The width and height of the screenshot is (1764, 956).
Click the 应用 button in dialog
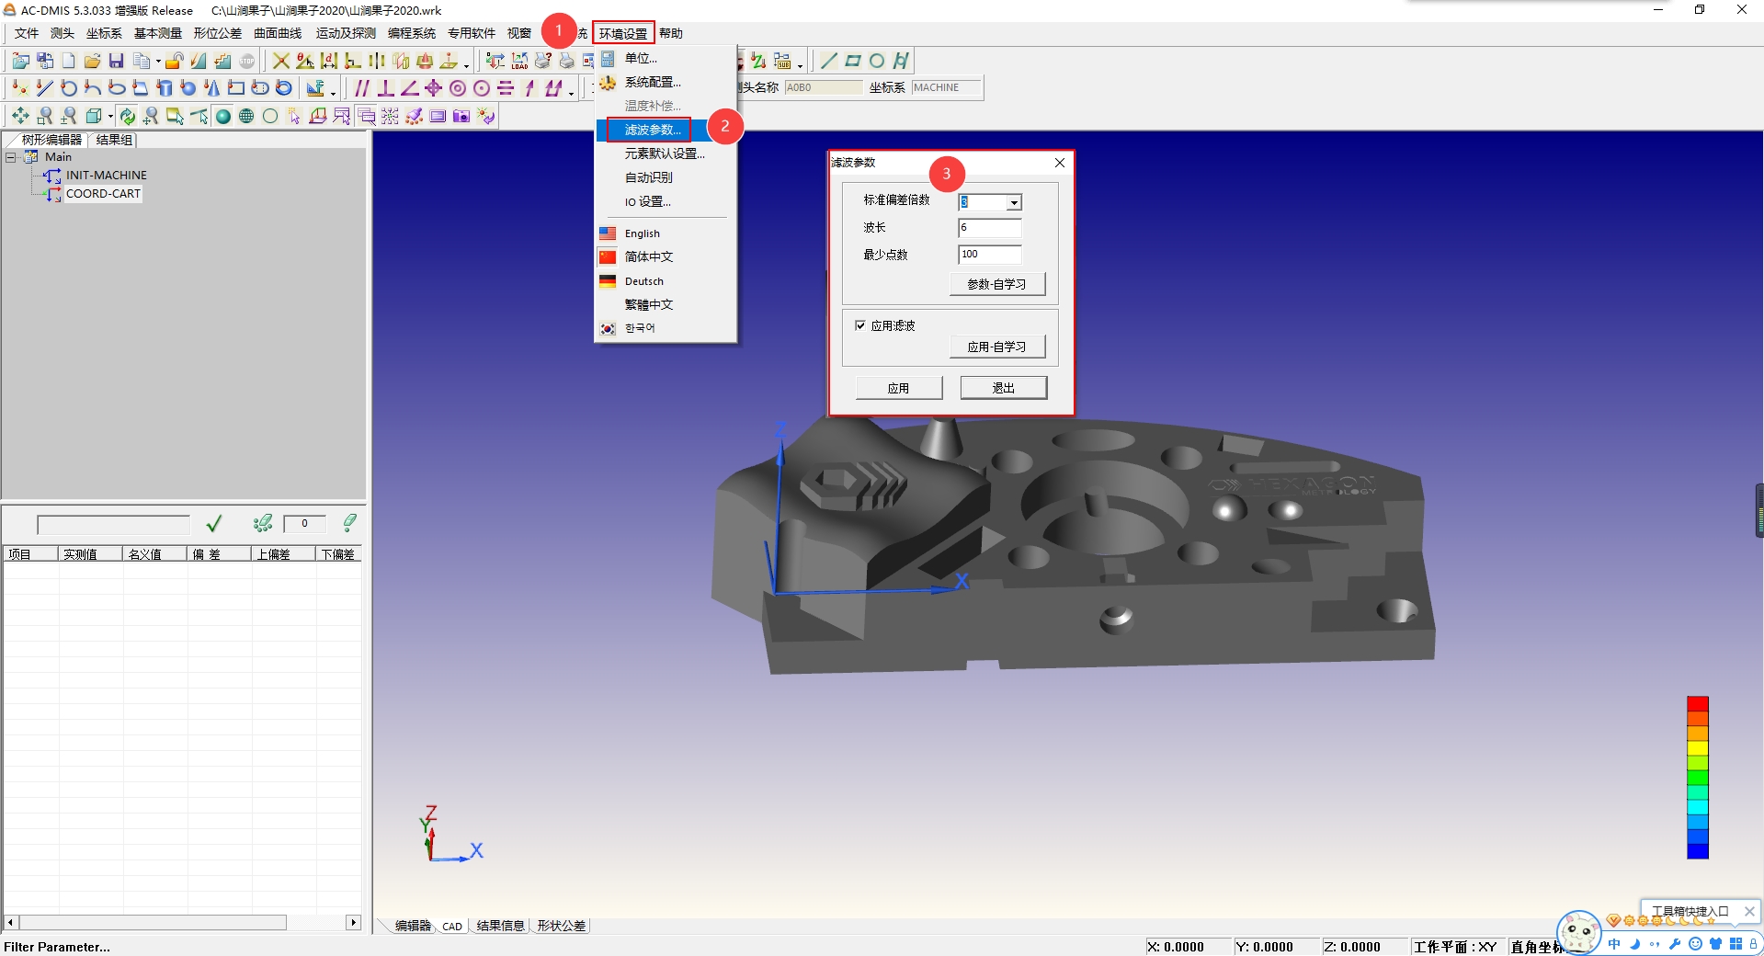click(899, 388)
